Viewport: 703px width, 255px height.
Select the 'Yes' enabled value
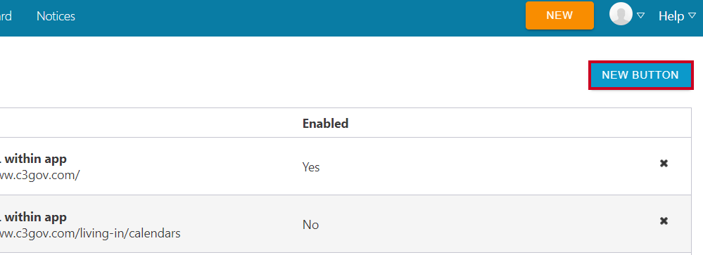click(311, 167)
